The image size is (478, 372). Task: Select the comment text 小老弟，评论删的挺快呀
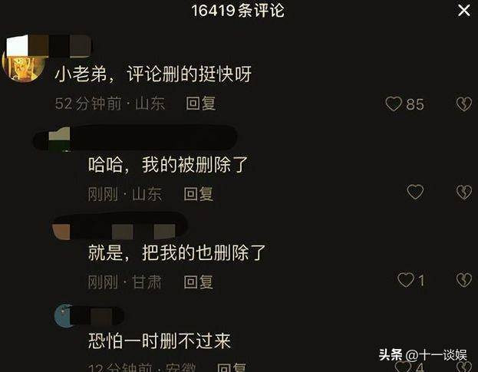click(153, 74)
